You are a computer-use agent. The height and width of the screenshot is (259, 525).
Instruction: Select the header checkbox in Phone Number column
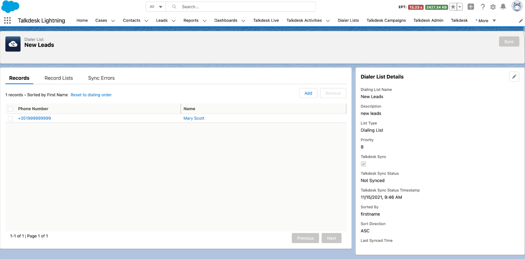(x=10, y=109)
